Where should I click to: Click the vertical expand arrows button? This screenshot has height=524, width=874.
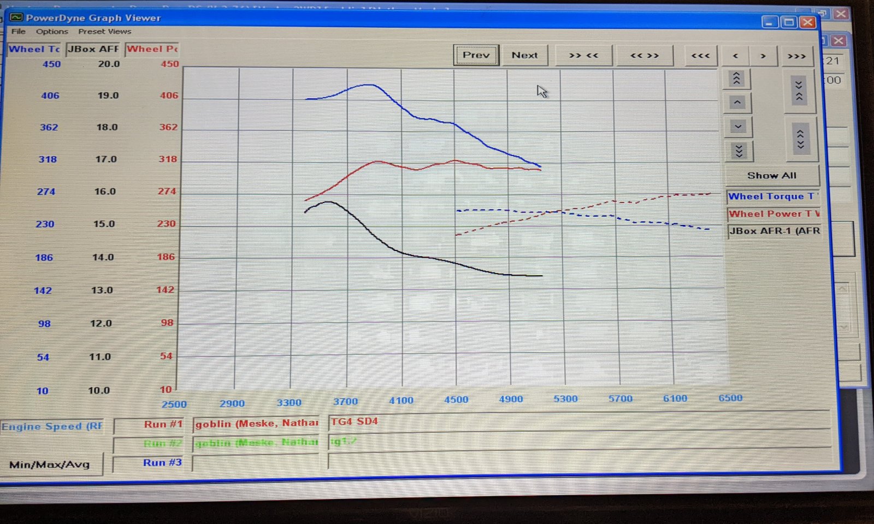coord(800,139)
